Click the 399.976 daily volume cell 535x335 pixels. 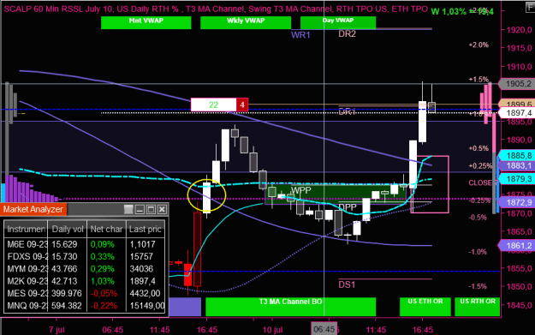(x=67, y=293)
